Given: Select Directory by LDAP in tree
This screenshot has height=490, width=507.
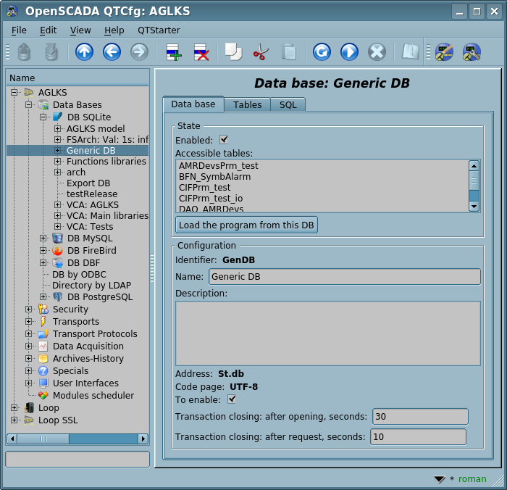Looking at the screenshot, I should [91, 285].
